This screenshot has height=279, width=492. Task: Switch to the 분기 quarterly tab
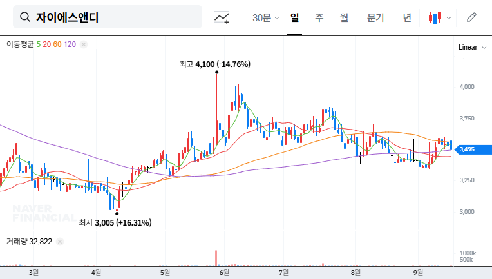click(375, 17)
